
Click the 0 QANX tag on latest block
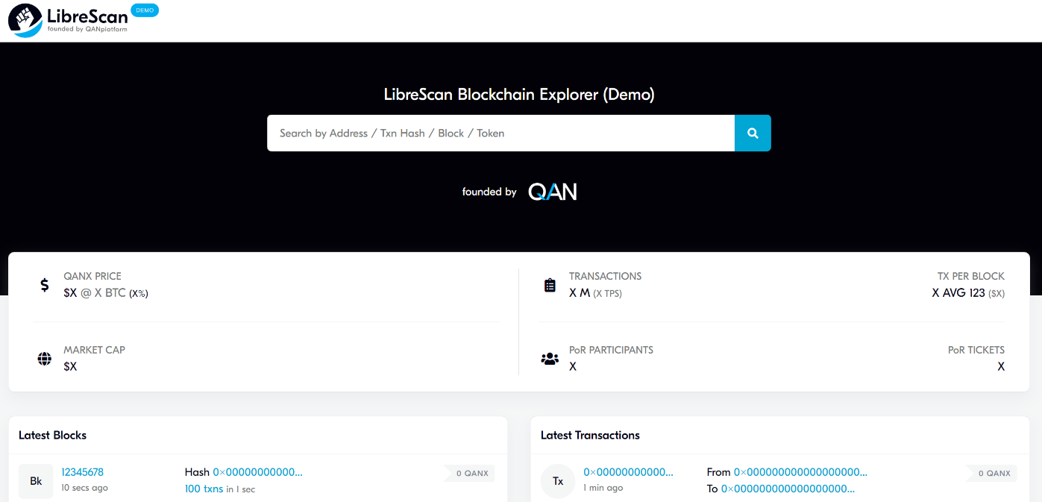point(471,474)
